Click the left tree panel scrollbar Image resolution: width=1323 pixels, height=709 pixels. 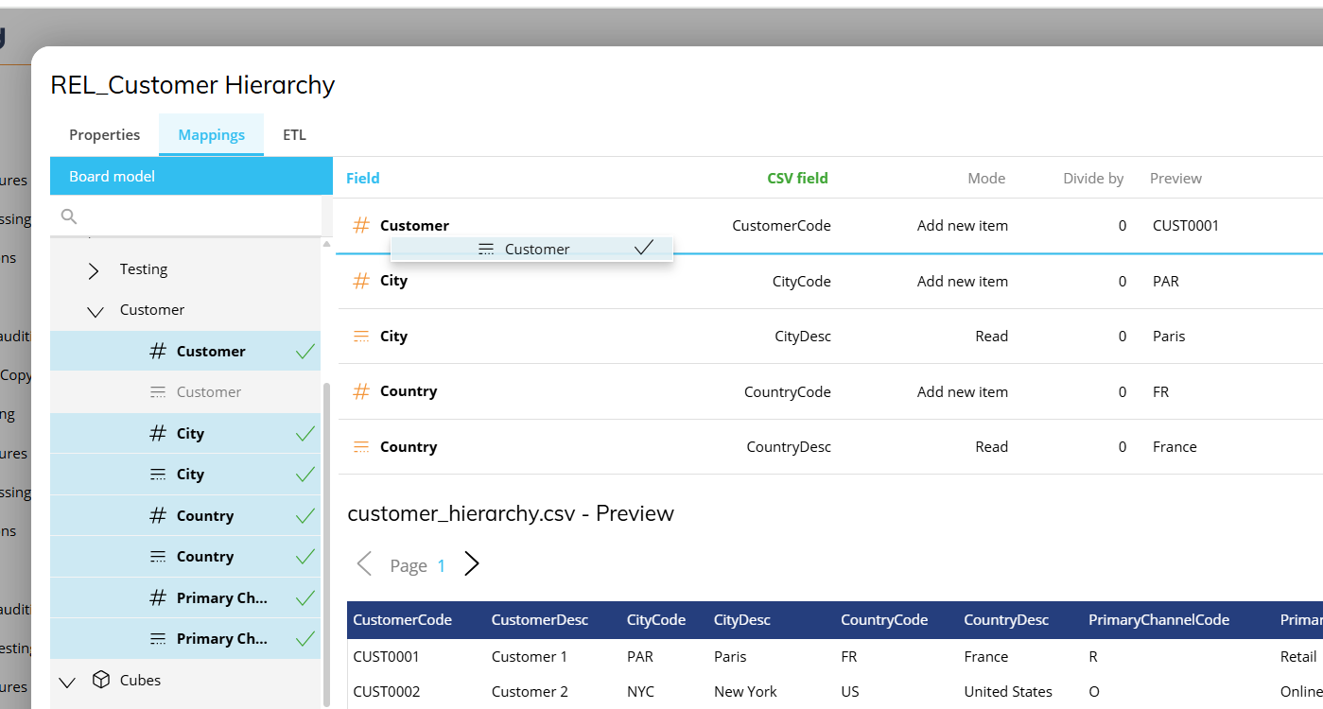click(327, 544)
